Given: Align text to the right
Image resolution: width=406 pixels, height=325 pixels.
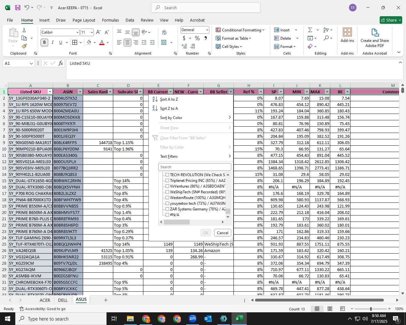Looking at the screenshot, I should tap(136, 43).
